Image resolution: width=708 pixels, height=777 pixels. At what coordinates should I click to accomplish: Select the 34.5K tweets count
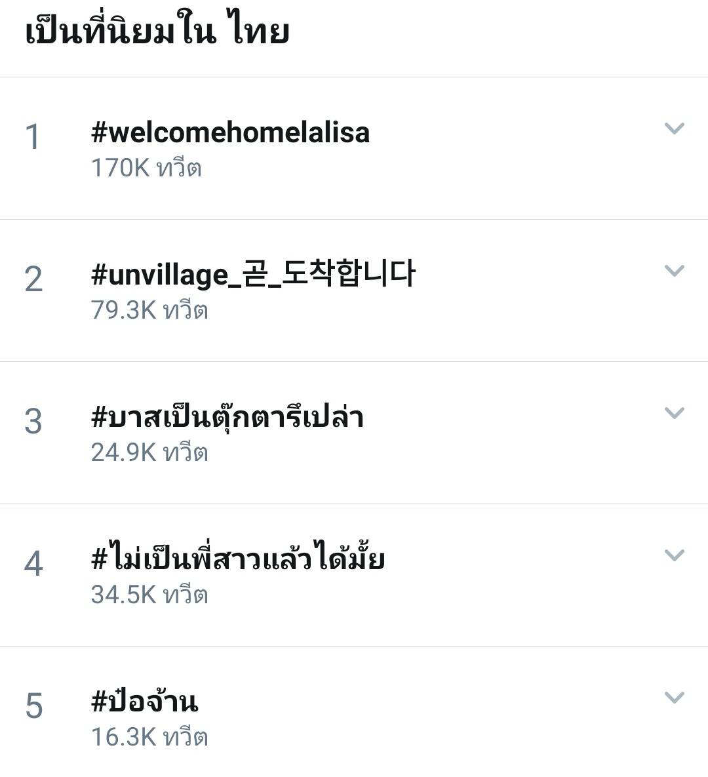pos(149,594)
